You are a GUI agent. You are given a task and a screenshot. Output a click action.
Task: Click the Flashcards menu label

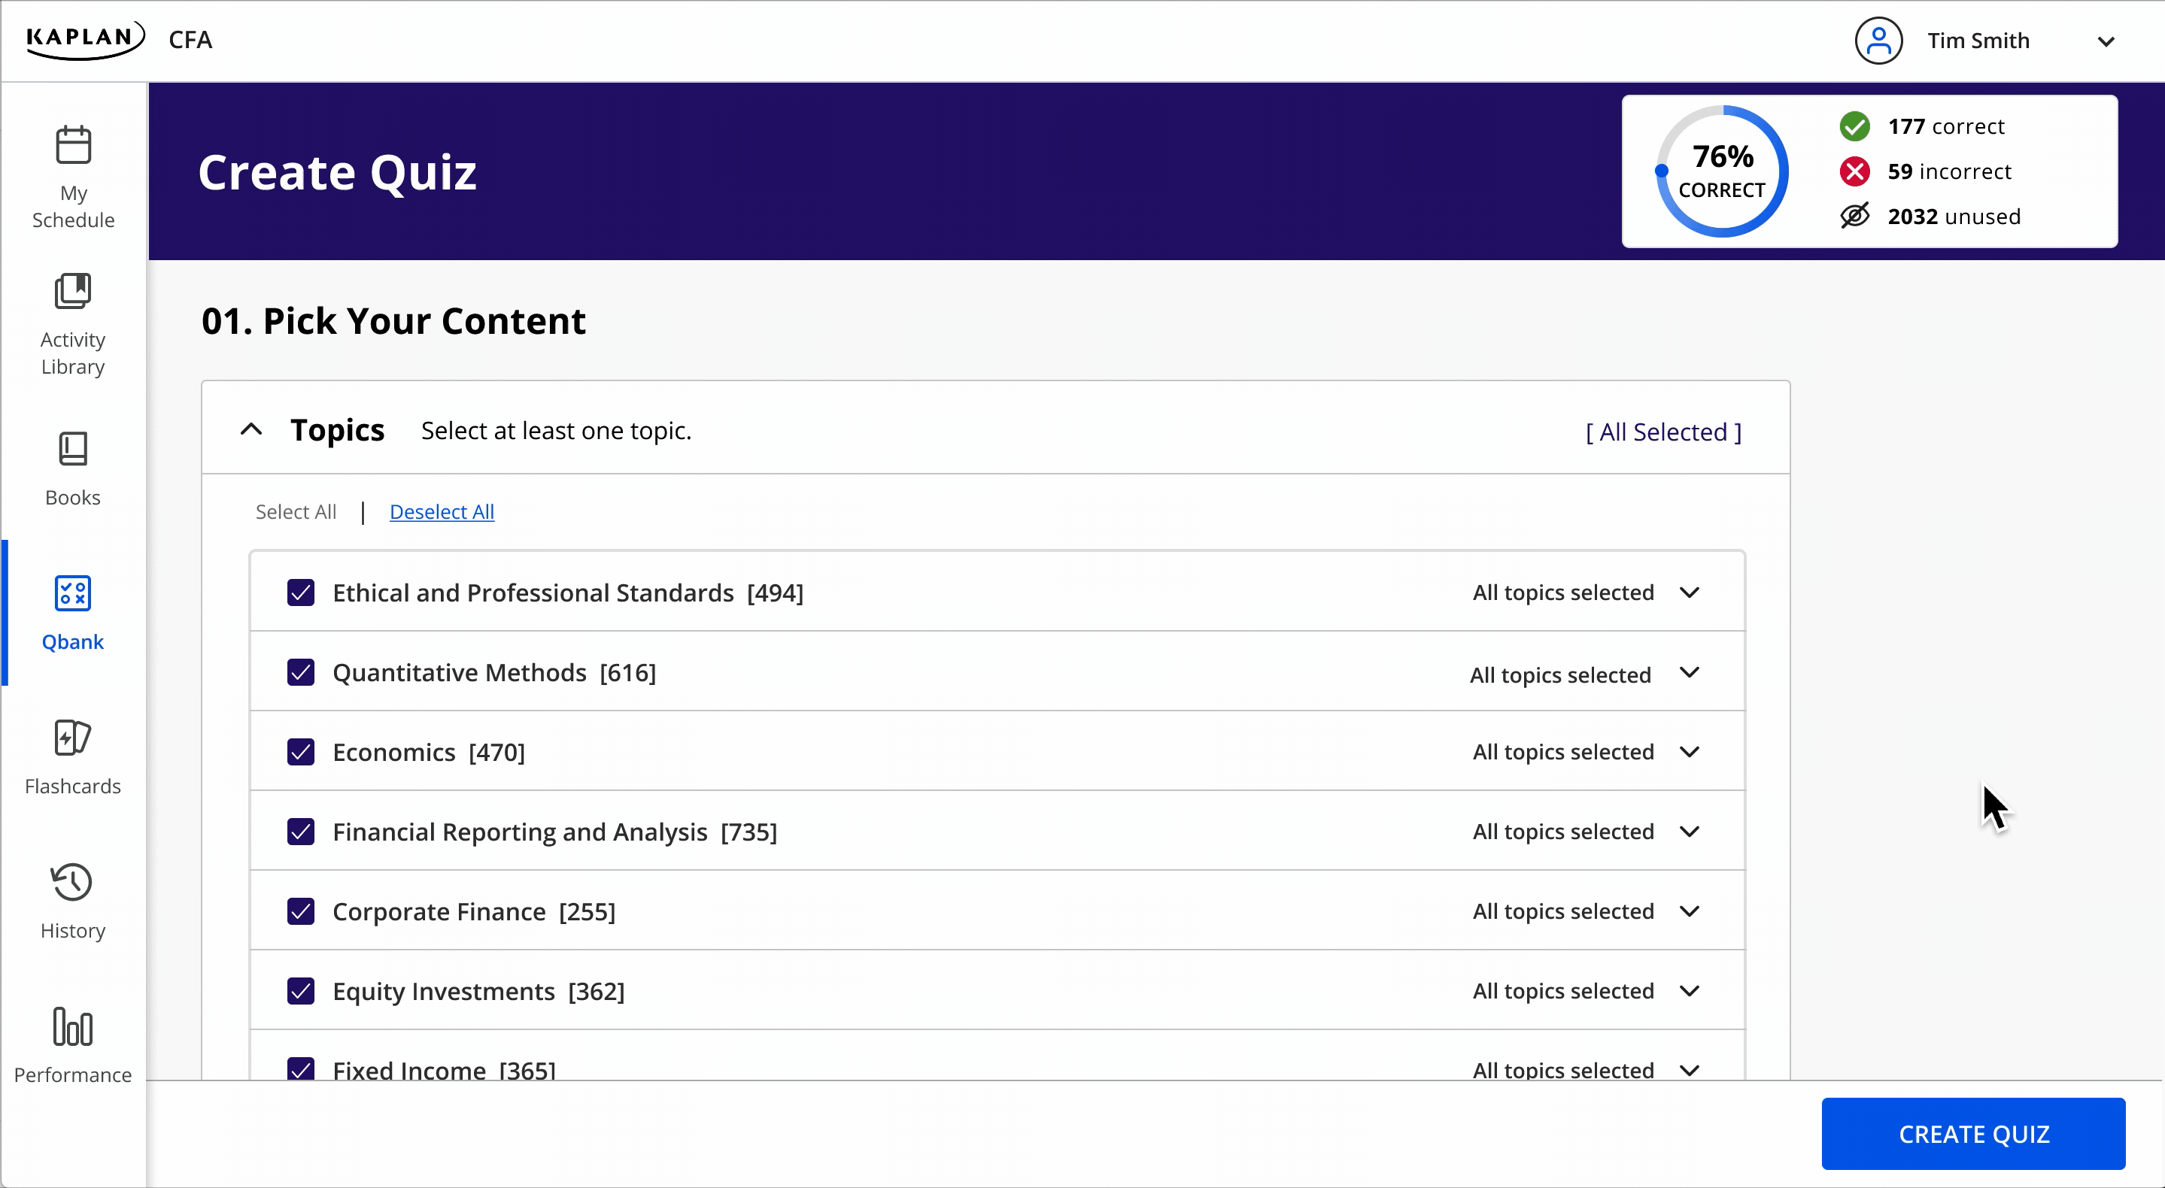(73, 786)
